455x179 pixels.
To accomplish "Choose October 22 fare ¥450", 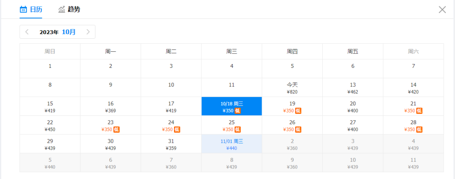I will click(50, 125).
